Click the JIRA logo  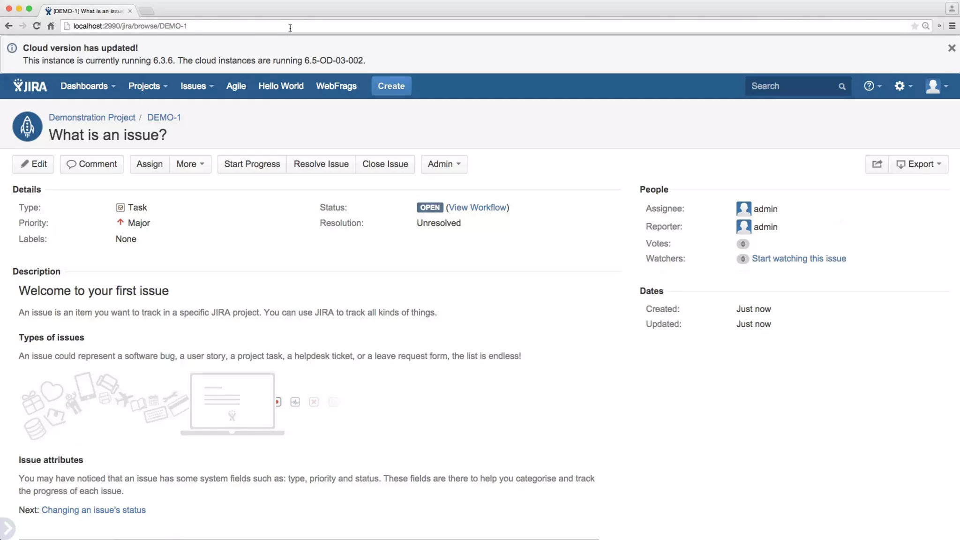tap(30, 86)
